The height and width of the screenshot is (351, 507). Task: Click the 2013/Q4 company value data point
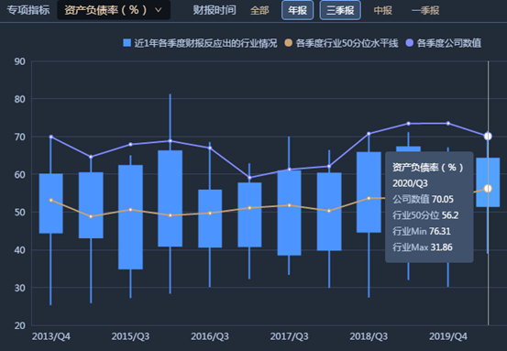pos(51,137)
